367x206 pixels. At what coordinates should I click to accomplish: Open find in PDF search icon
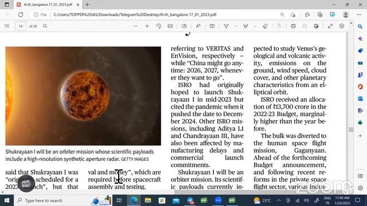tap(45, 26)
